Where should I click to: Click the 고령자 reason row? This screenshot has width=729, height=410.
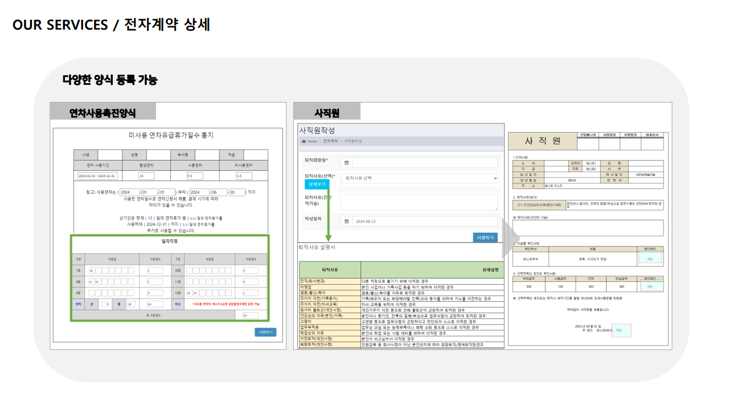(x=401, y=322)
